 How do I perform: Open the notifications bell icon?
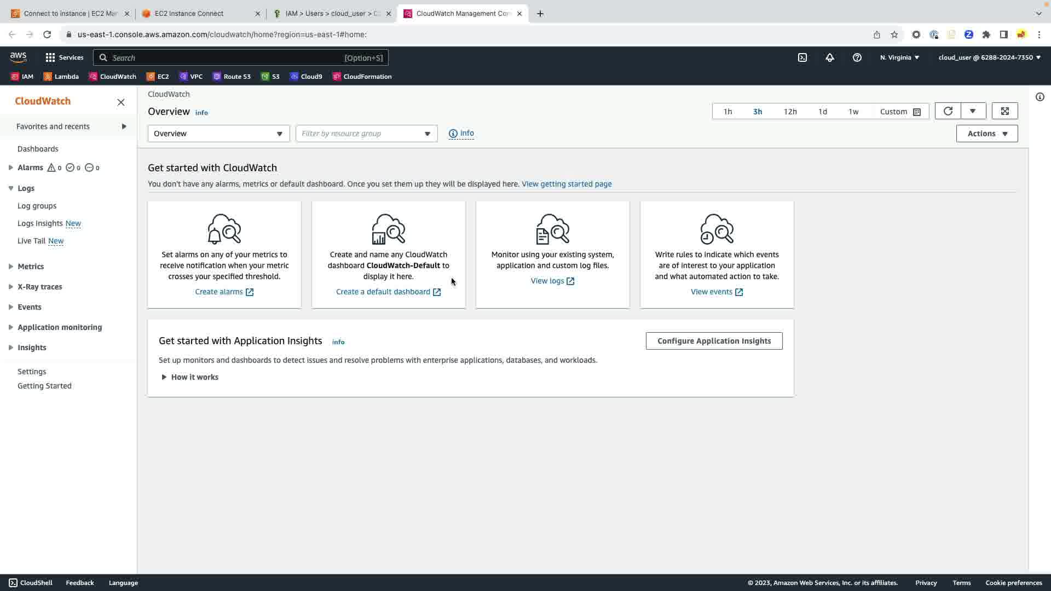829,57
